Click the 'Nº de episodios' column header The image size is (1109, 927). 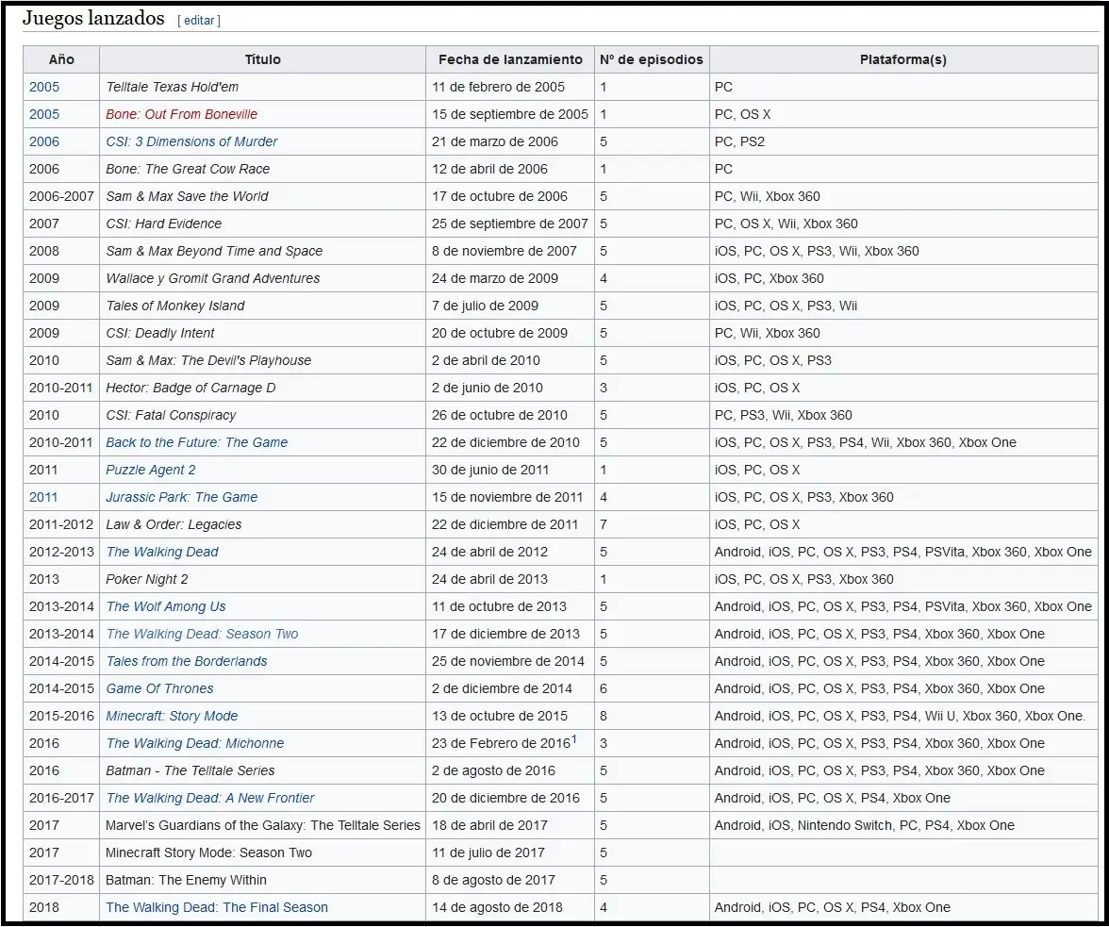coord(652,60)
